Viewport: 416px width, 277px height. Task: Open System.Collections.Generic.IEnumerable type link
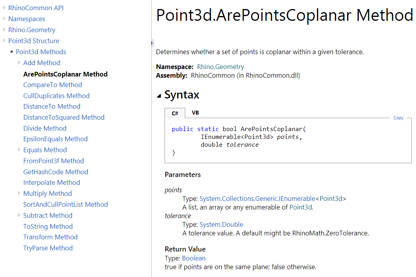pos(257,199)
